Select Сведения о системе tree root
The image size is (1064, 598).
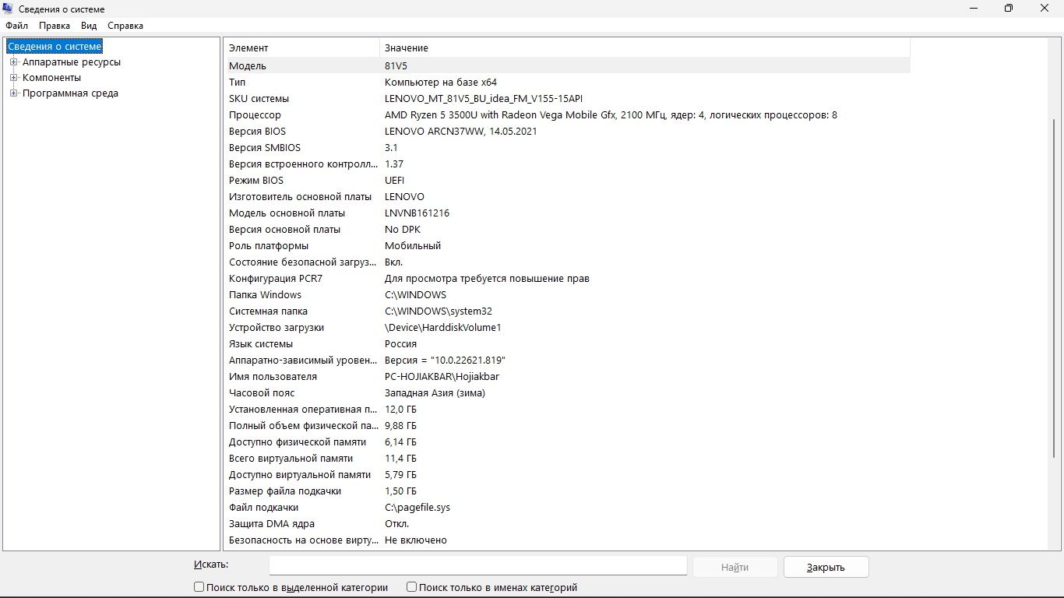coord(55,47)
